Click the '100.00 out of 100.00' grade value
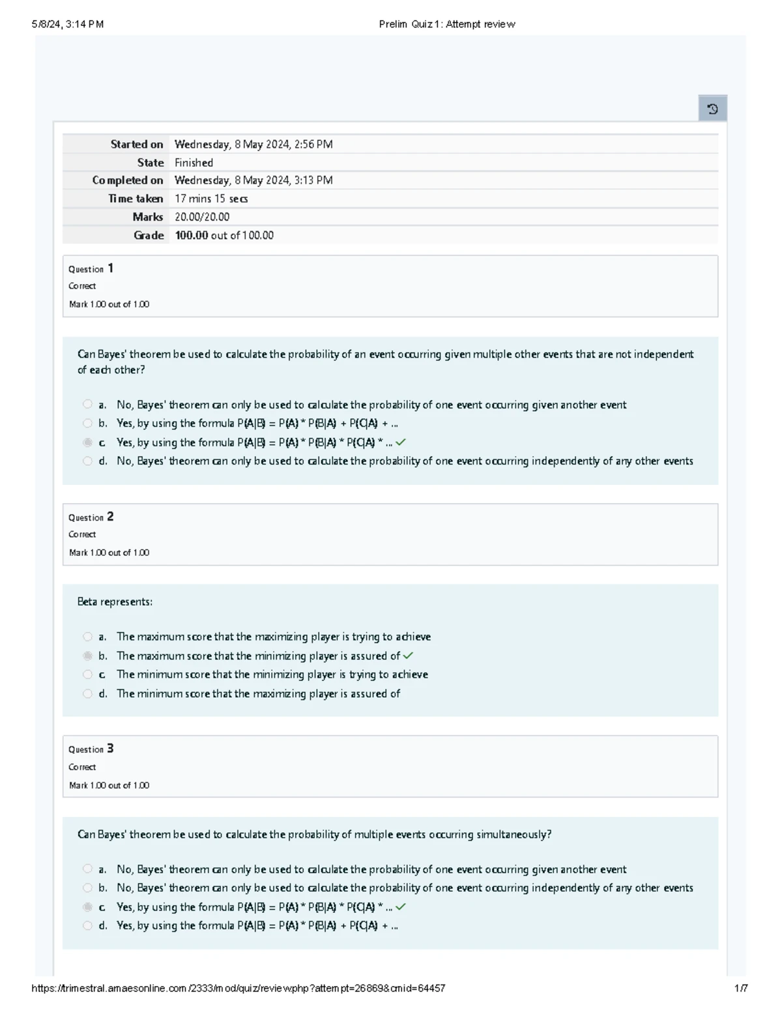 224,235
